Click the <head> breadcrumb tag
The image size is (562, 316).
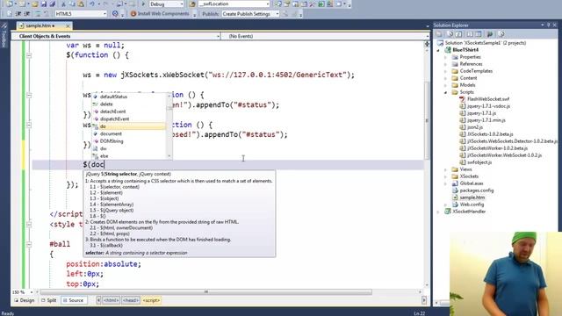[131, 300]
